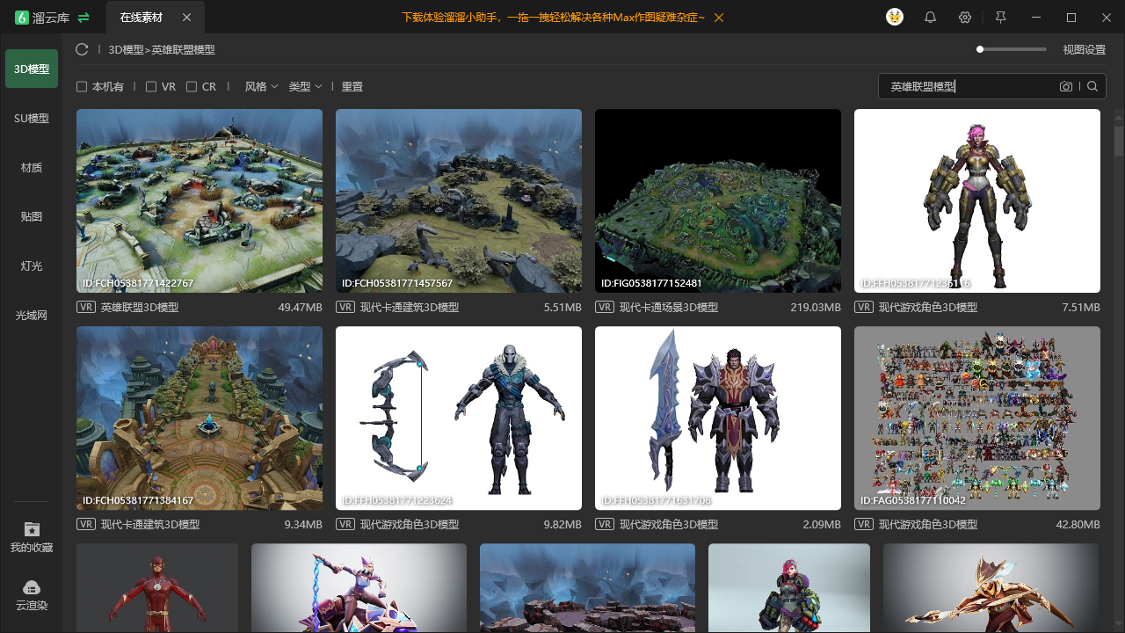Tick the VR filter checkbox
This screenshot has width=1125, height=633.
(x=151, y=87)
